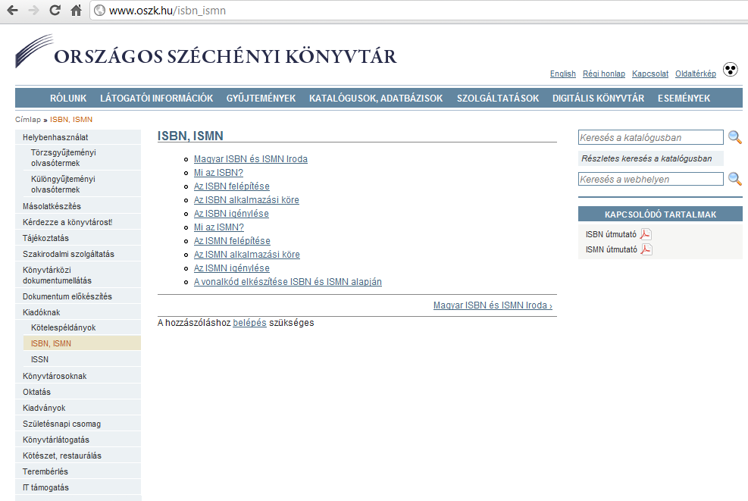Image resolution: width=748 pixels, height=501 pixels.
Task: Open Részletes keresés a katalógusban
Action: pyautogui.click(x=651, y=158)
